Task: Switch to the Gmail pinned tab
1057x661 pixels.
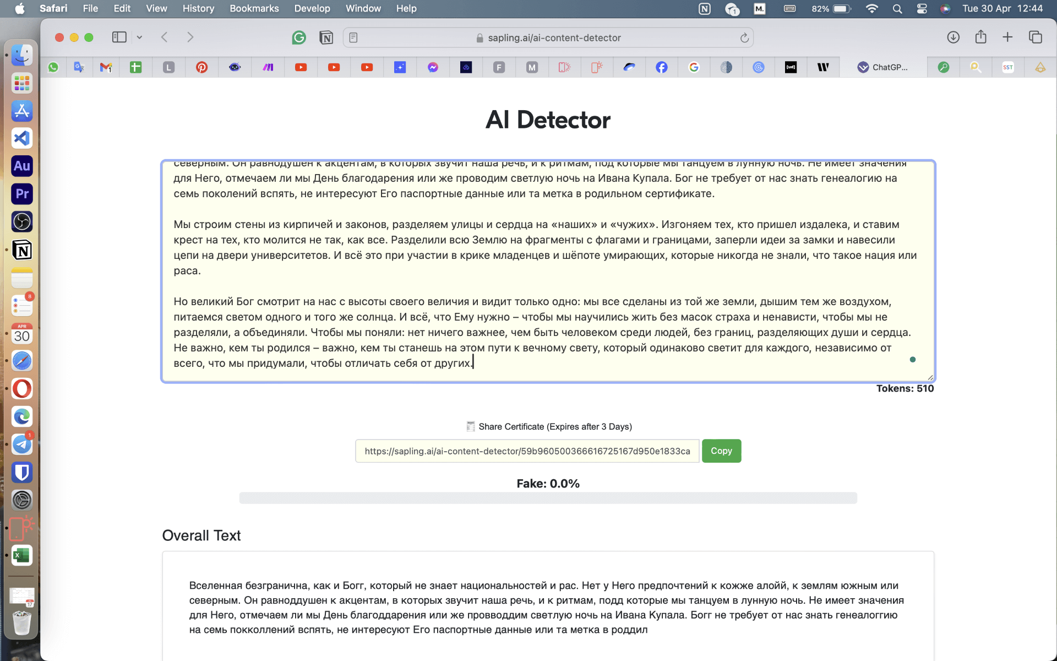Action: (x=106, y=67)
